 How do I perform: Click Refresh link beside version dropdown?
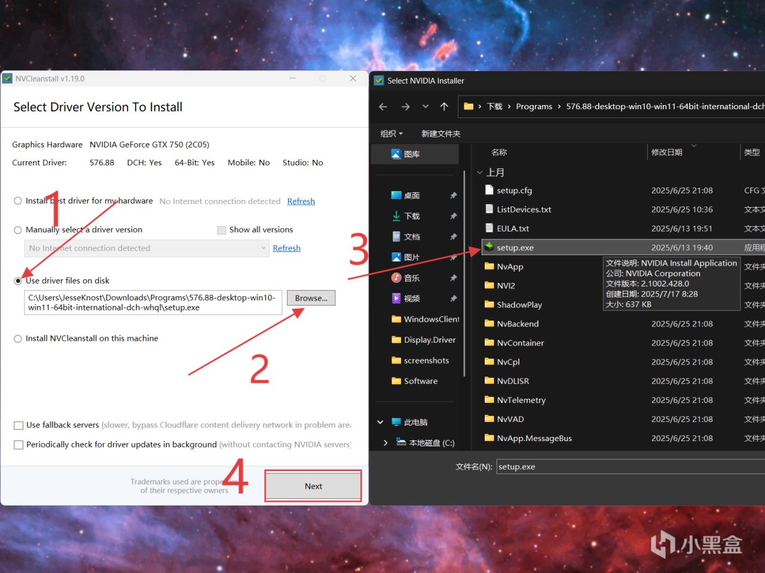pos(286,248)
